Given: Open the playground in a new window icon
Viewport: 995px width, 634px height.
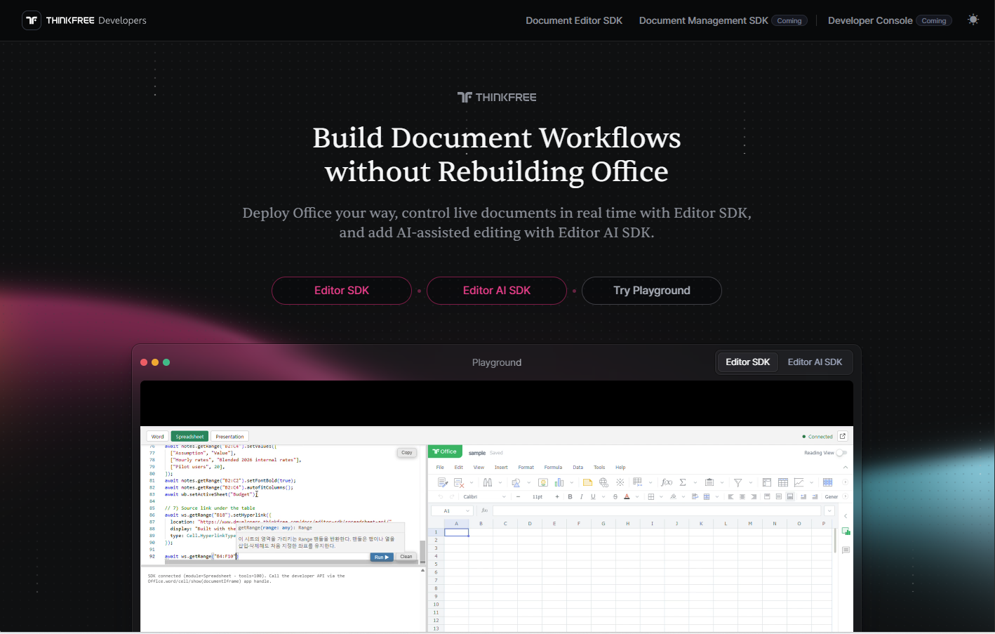Looking at the screenshot, I should [x=843, y=436].
